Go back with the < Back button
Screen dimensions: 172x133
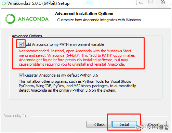99,124
